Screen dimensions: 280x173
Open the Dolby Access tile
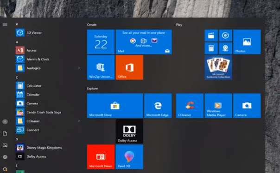click(129, 131)
